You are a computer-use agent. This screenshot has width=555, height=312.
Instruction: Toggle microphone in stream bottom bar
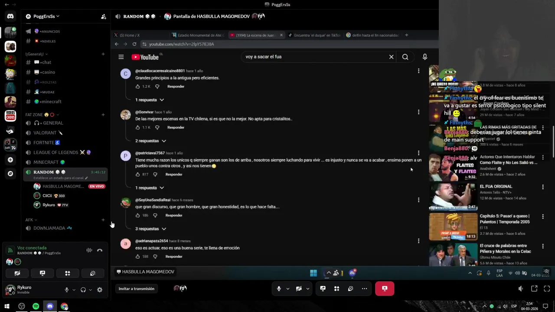pyautogui.click(x=279, y=289)
